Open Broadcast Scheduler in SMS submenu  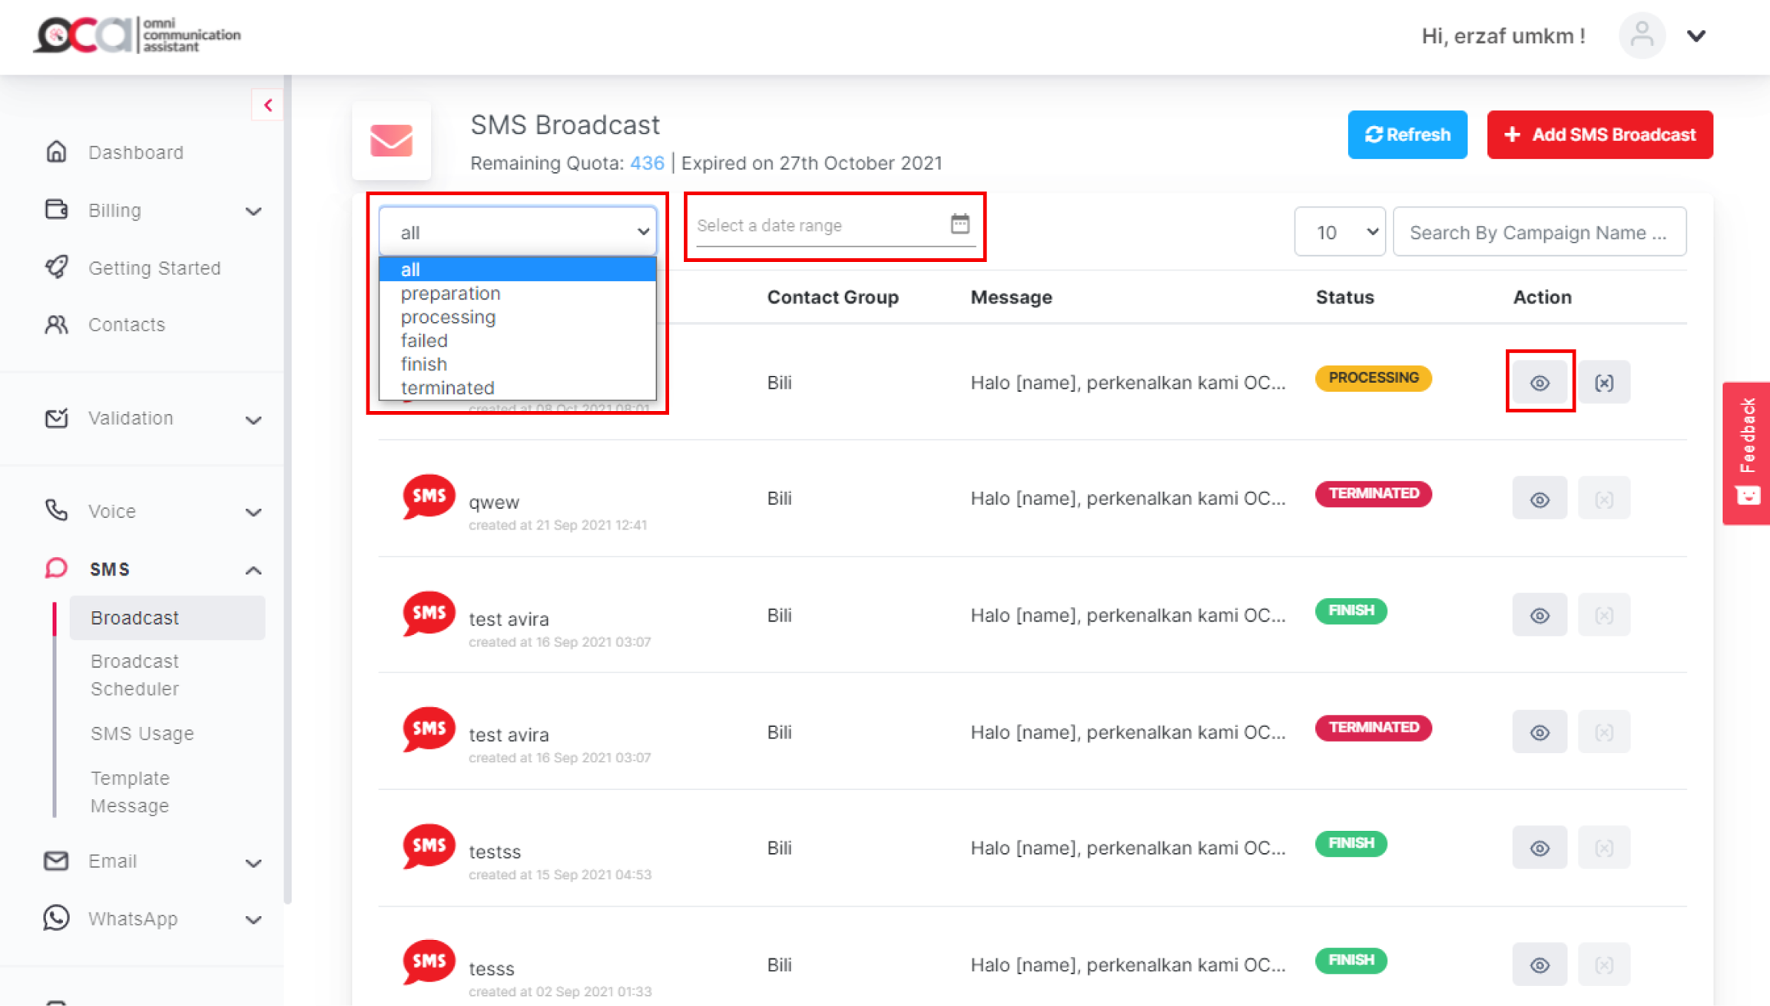[x=135, y=674]
